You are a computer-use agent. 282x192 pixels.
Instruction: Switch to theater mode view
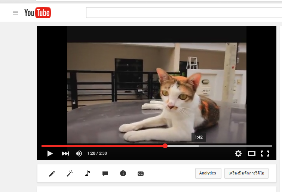click(x=252, y=154)
